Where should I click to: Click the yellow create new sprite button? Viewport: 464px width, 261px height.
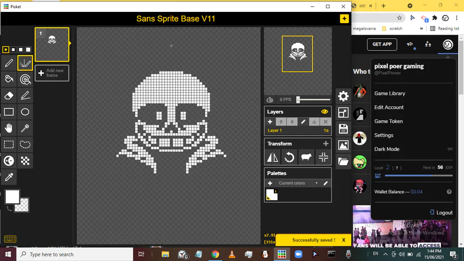pyautogui.click(x=344, y=19)
